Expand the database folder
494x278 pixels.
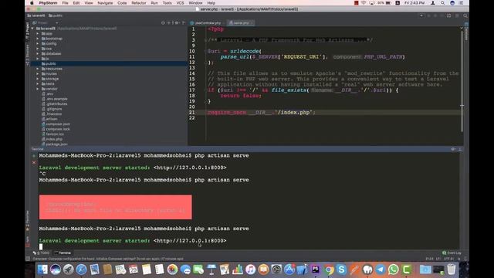coord(38,53)
